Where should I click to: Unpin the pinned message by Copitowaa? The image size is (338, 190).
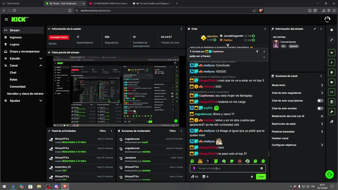[257, 51]
